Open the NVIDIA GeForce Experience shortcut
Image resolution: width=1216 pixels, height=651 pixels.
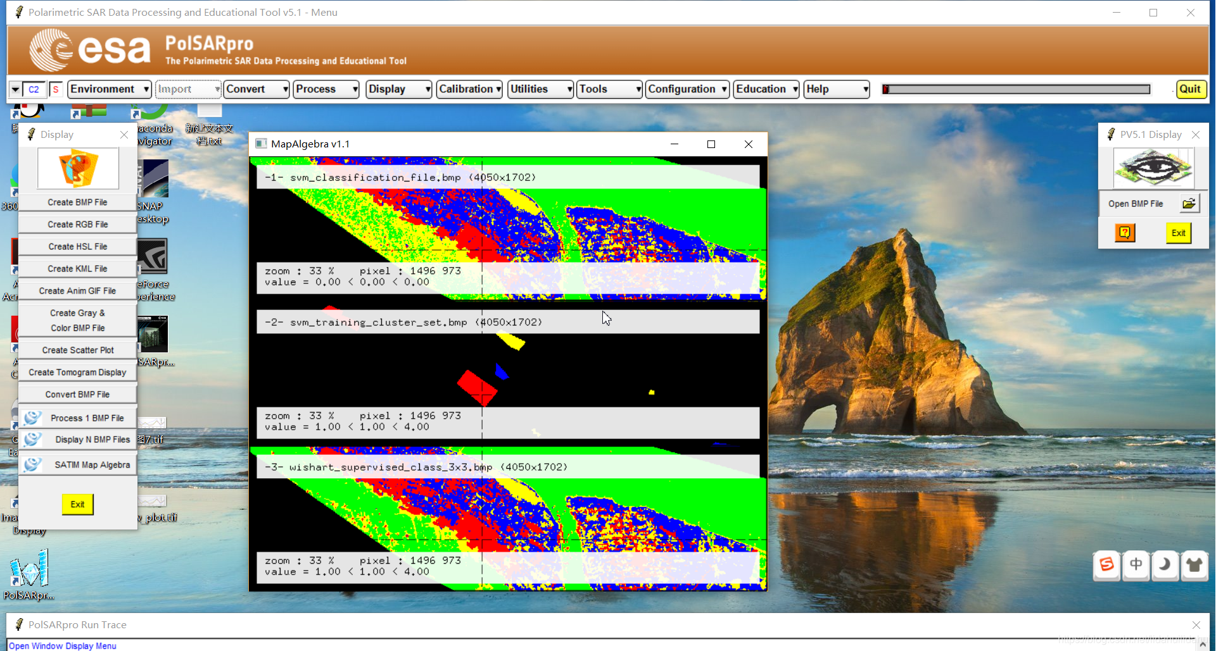click(153, 256)
